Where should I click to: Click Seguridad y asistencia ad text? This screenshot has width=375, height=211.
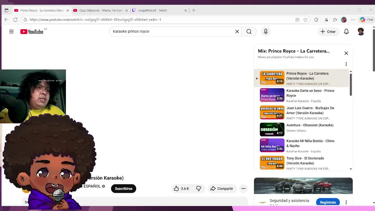[289, 200]
